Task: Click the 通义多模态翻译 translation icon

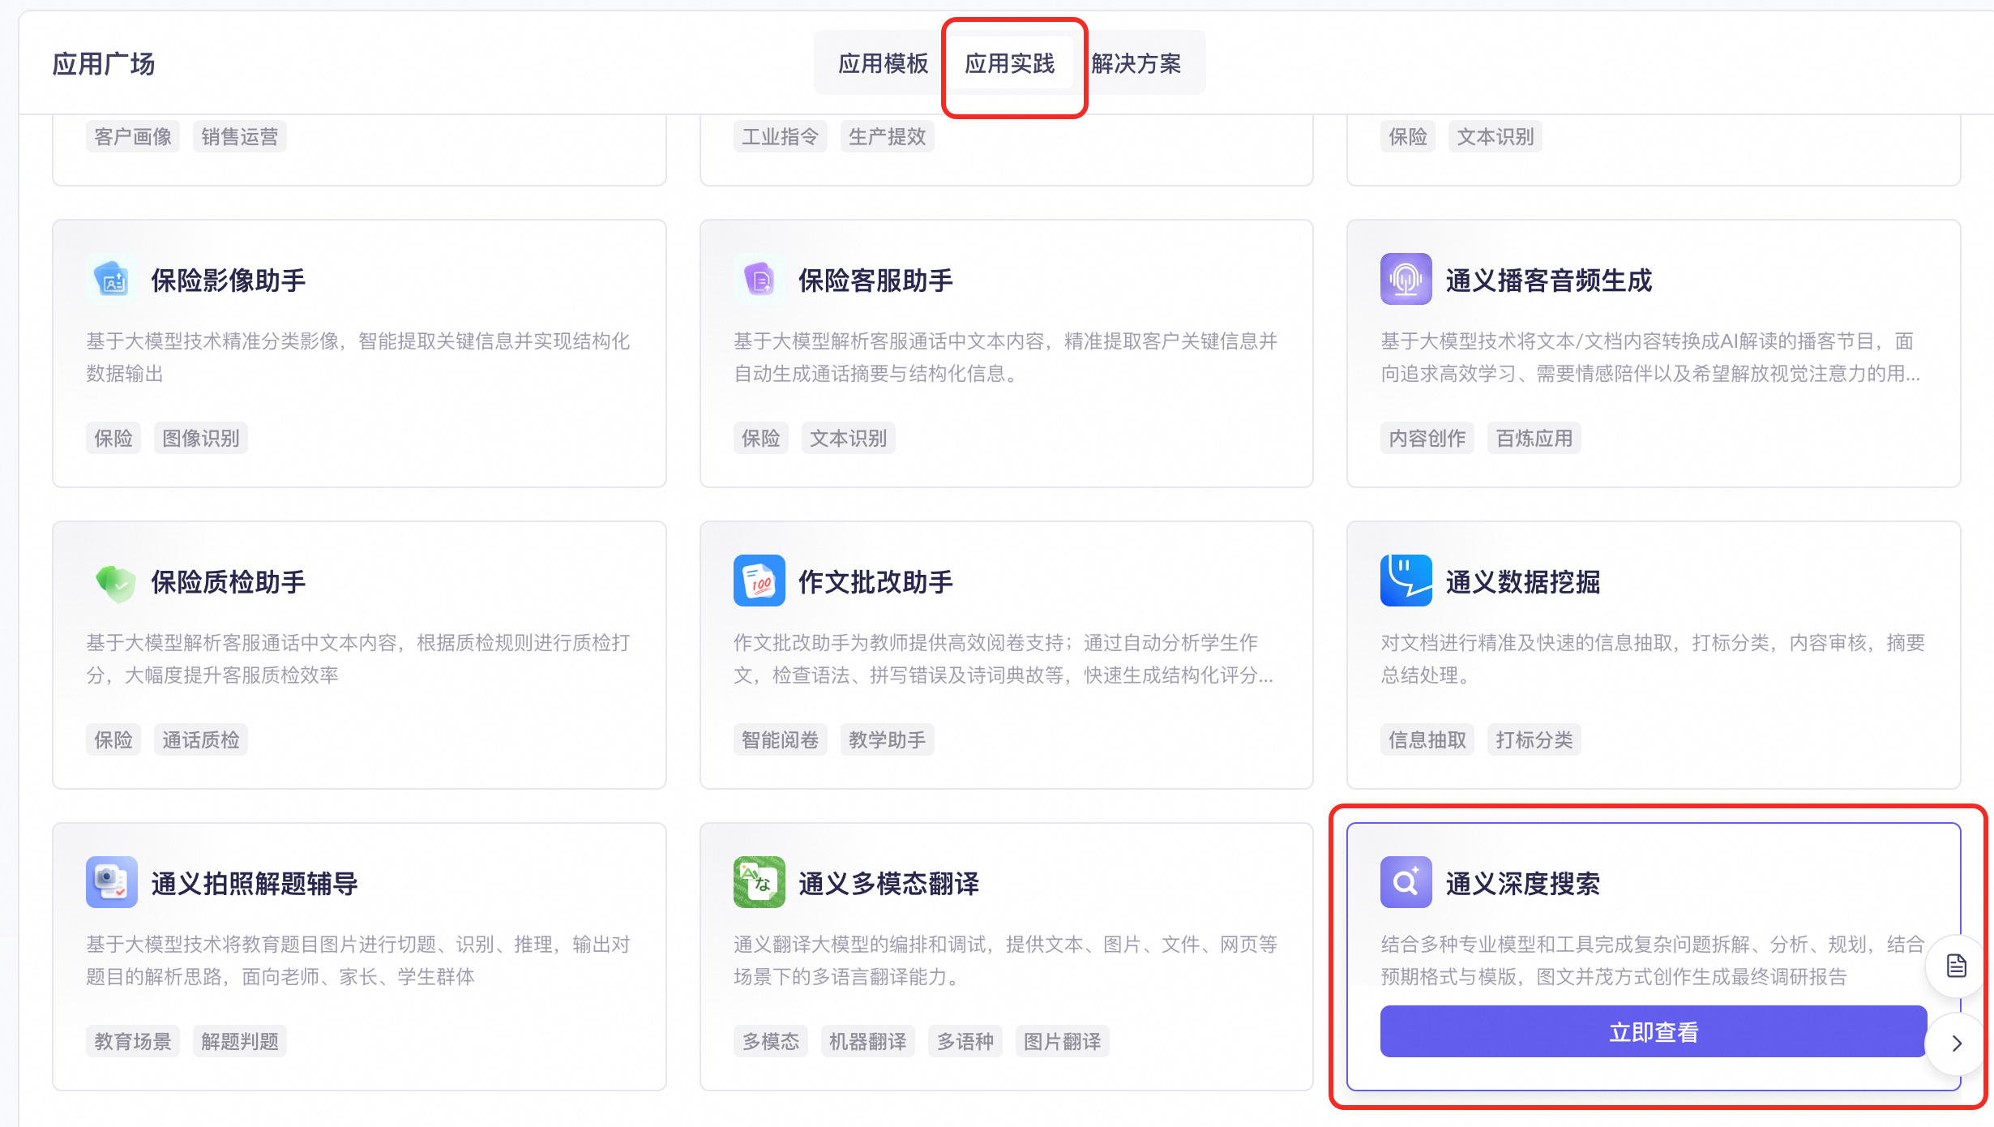Action: tap(760, 882)
